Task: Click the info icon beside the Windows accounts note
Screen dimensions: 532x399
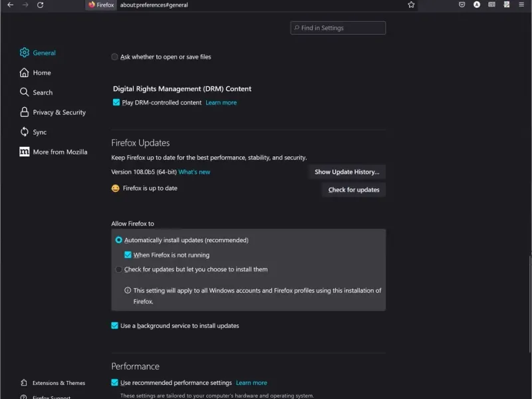Action: [x=128, y=291]
